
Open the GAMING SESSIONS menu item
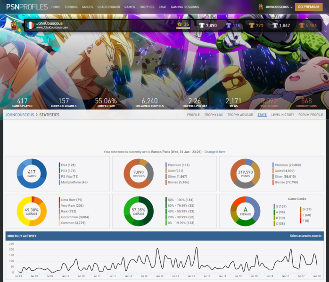tap(185, 7)
